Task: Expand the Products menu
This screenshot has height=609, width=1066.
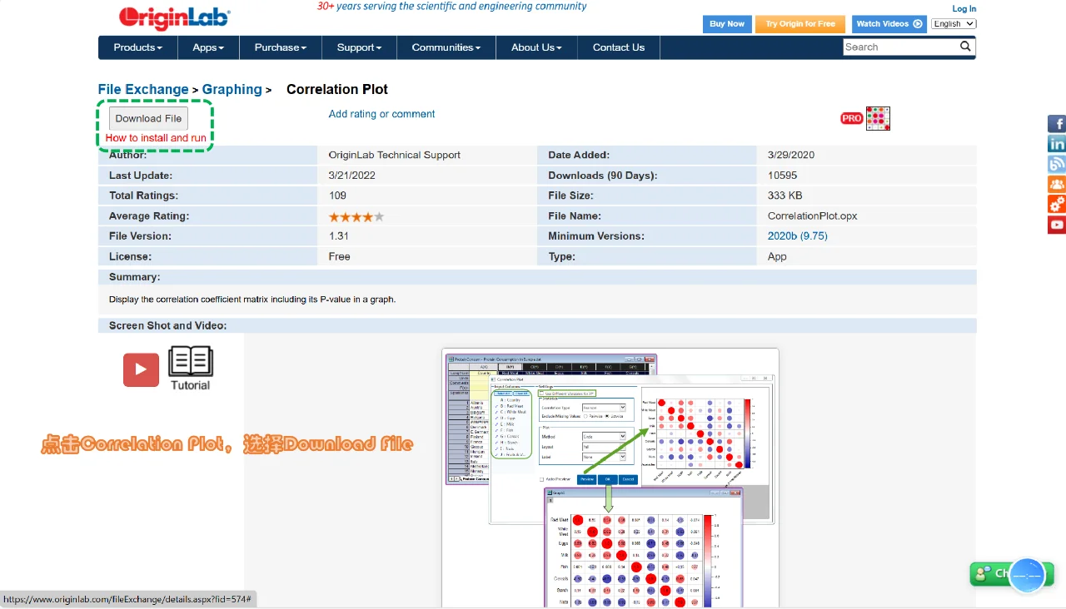Action: pos(138,47)
